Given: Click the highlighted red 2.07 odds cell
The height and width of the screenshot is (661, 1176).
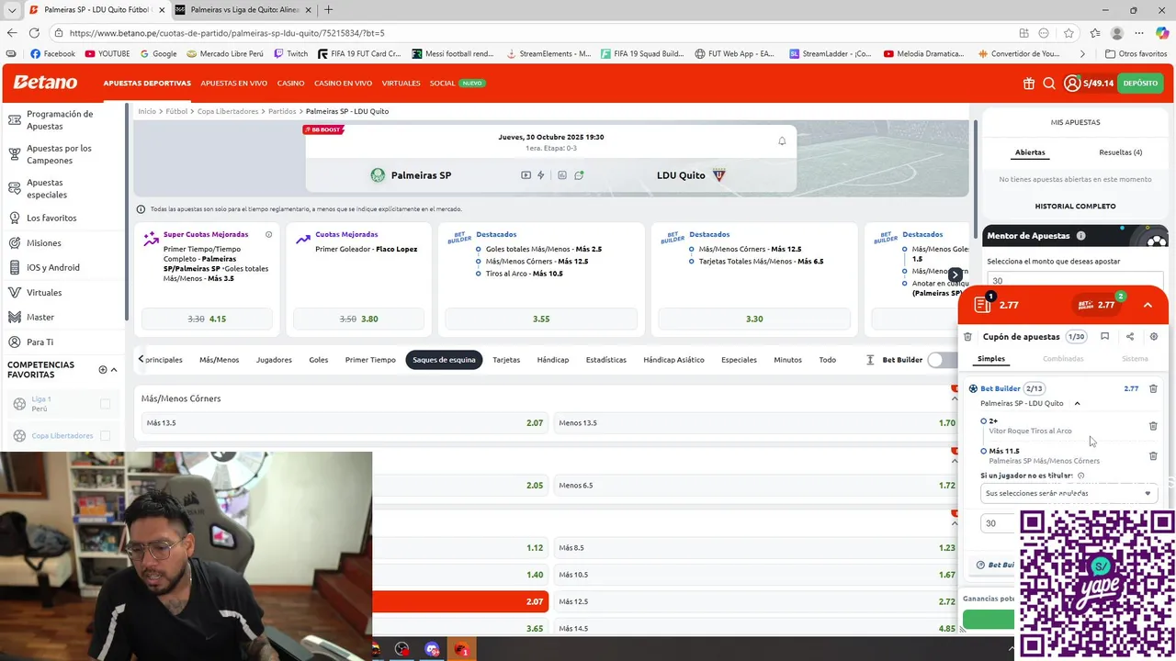Looking at the screenshot, I should 460,601.
